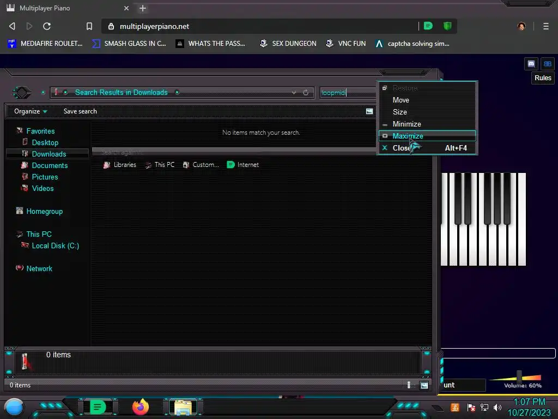The image size is (558, 419).
Task: Open a new browser tab
Action: [x=143, y=8]
